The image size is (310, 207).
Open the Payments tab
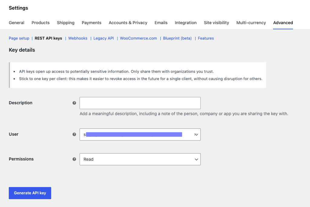[x=91, y=23]
